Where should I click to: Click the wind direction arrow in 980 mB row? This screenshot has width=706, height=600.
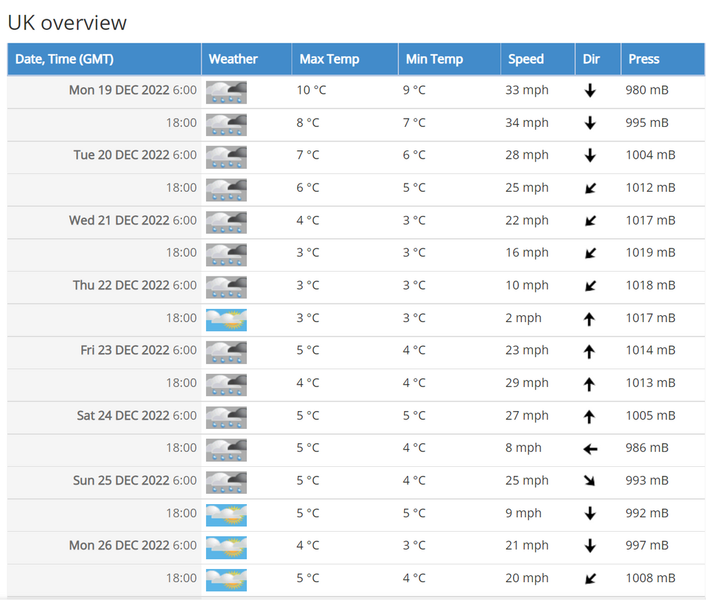[590, 90]
